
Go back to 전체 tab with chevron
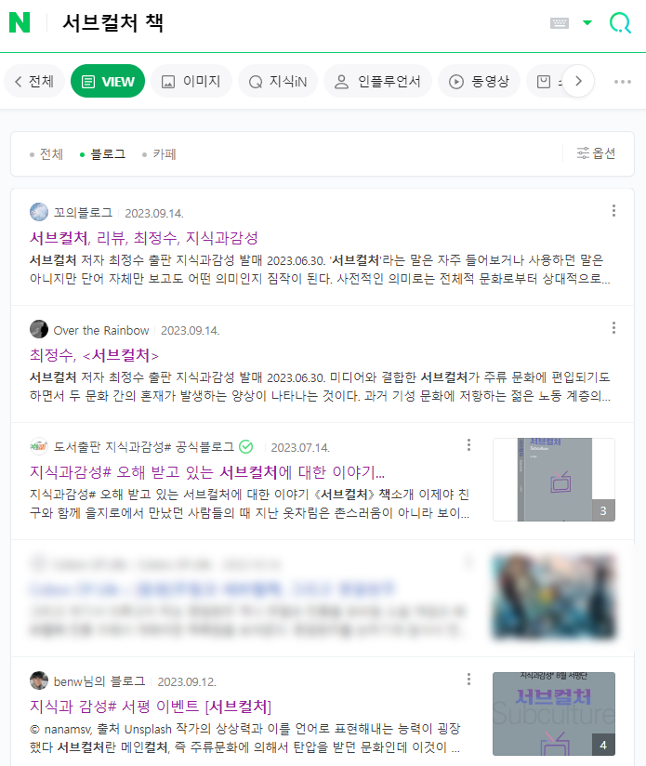coord(34,81)
